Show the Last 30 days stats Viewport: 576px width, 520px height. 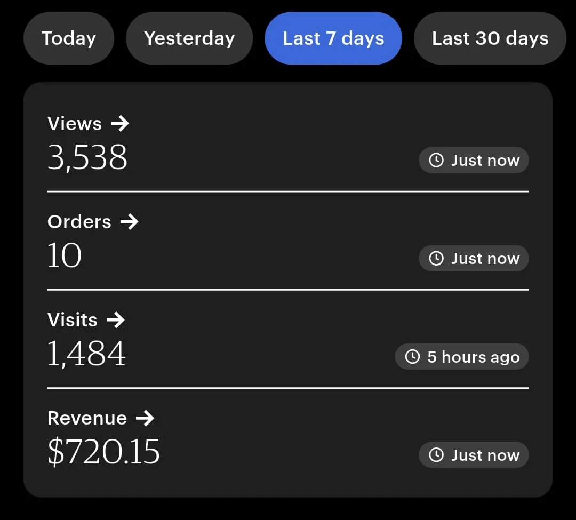pos(490,38)
